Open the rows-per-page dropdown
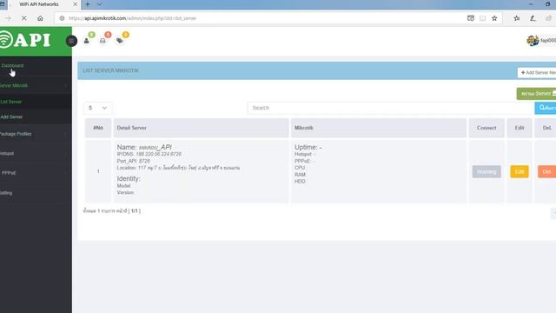This screenshot has width=556, height=313. 97,108
